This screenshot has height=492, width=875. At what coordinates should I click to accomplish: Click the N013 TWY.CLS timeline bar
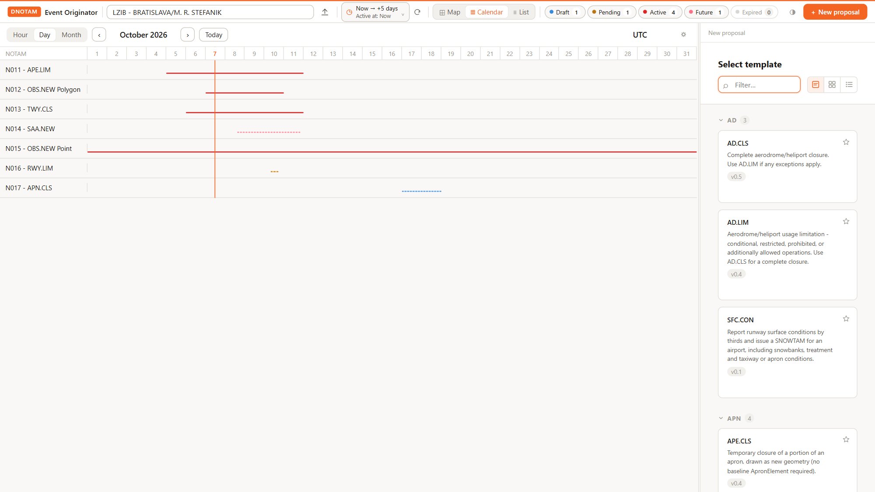245,112
